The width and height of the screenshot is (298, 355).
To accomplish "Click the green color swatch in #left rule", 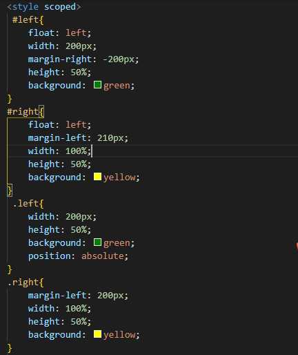I will pos(97,85).
